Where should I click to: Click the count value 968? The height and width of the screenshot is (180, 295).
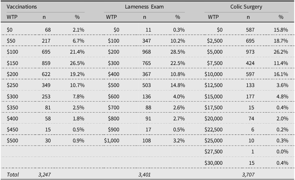146,52
